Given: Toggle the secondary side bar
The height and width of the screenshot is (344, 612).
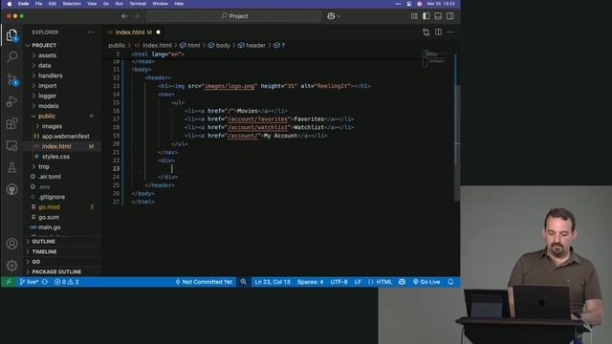Looking at the screenshot, I should [x=450, y=16].
